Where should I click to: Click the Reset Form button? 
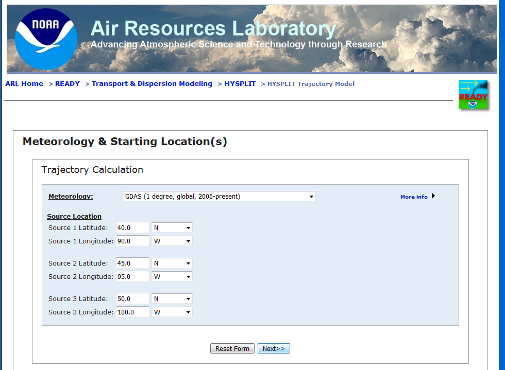[232, 348]
